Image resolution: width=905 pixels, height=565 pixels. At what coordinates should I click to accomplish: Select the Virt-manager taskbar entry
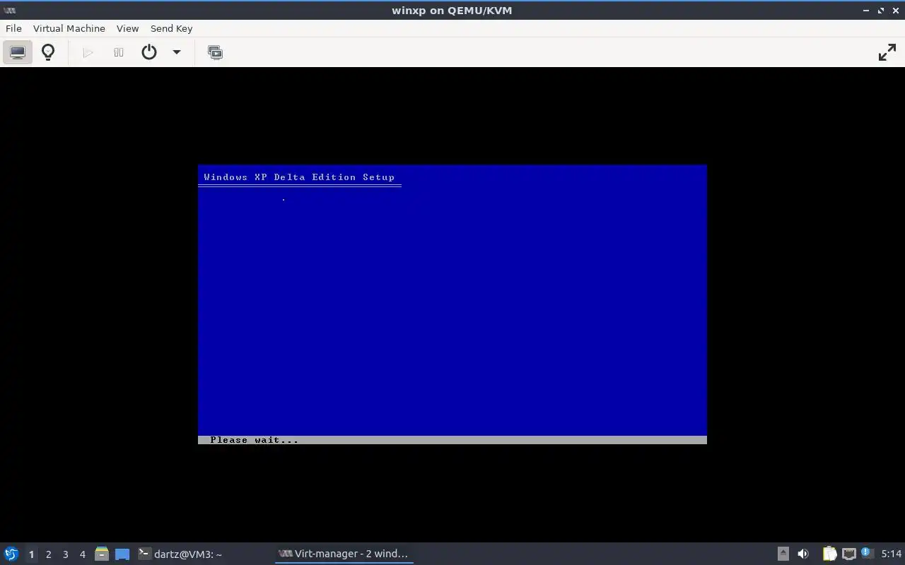coord(344,554)
